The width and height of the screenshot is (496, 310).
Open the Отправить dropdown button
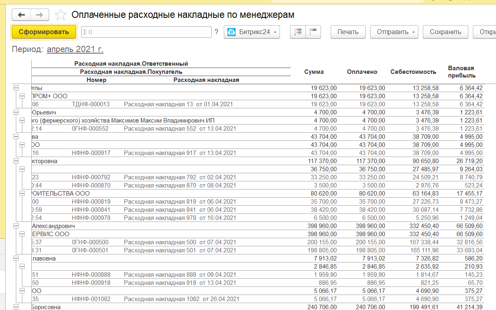pyautogui.click(x=394, y=32)
